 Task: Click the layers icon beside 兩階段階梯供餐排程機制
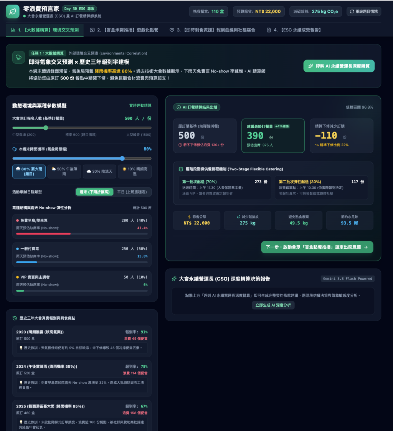181,169
